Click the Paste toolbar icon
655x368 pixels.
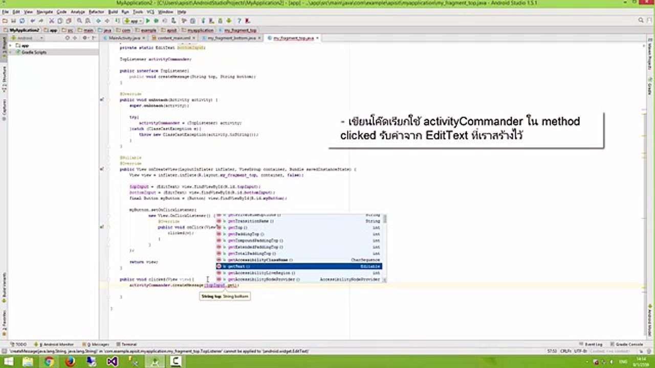pyautogui.click(x=69, y=21)
